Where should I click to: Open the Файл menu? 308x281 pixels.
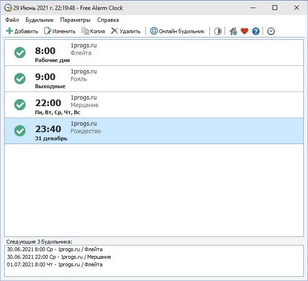(x=12, y=20)
